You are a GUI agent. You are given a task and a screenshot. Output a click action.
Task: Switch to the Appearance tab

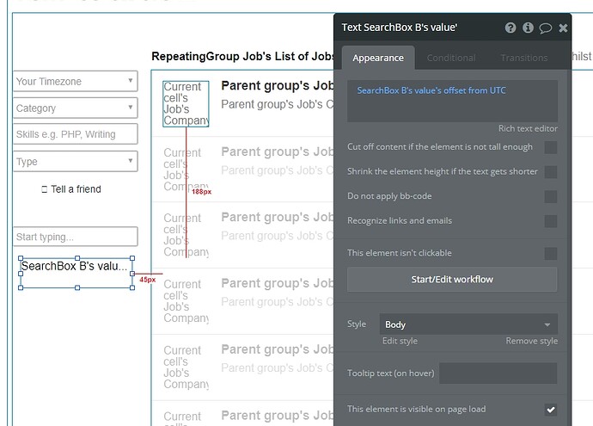pos(378,58)
